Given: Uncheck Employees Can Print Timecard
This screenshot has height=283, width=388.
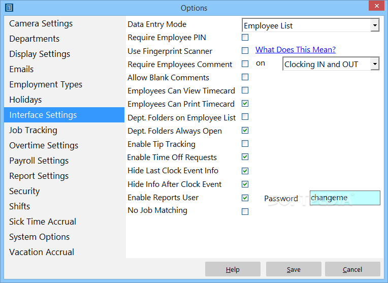Looking at the screenshot, I should (x=245, y=104).
